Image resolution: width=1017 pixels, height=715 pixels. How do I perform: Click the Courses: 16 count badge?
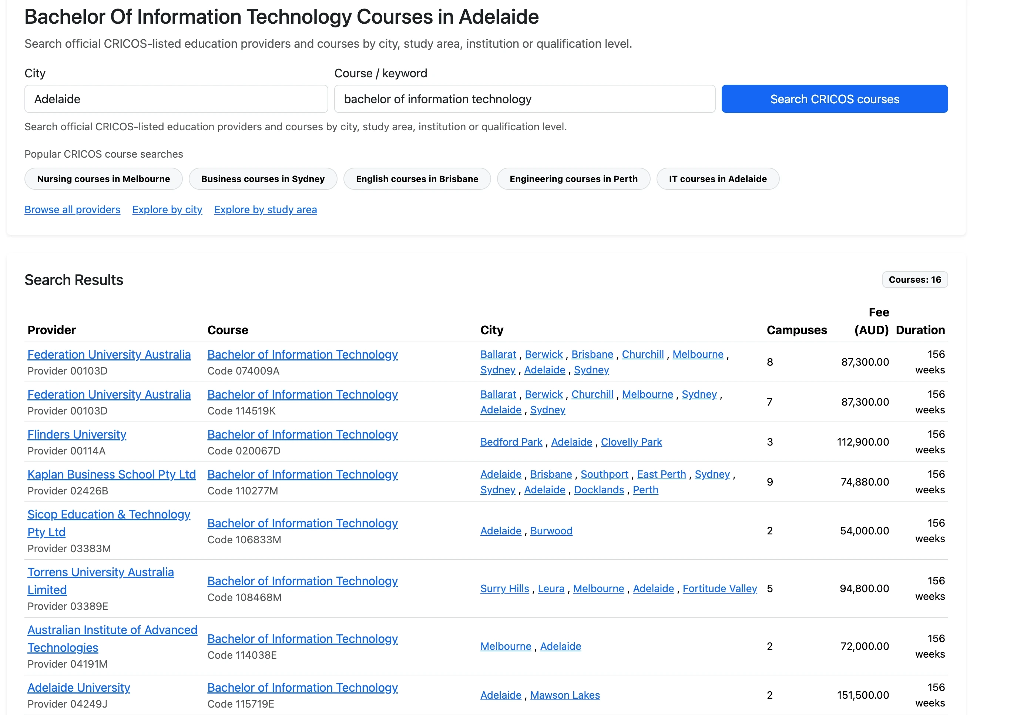(915, 279)
